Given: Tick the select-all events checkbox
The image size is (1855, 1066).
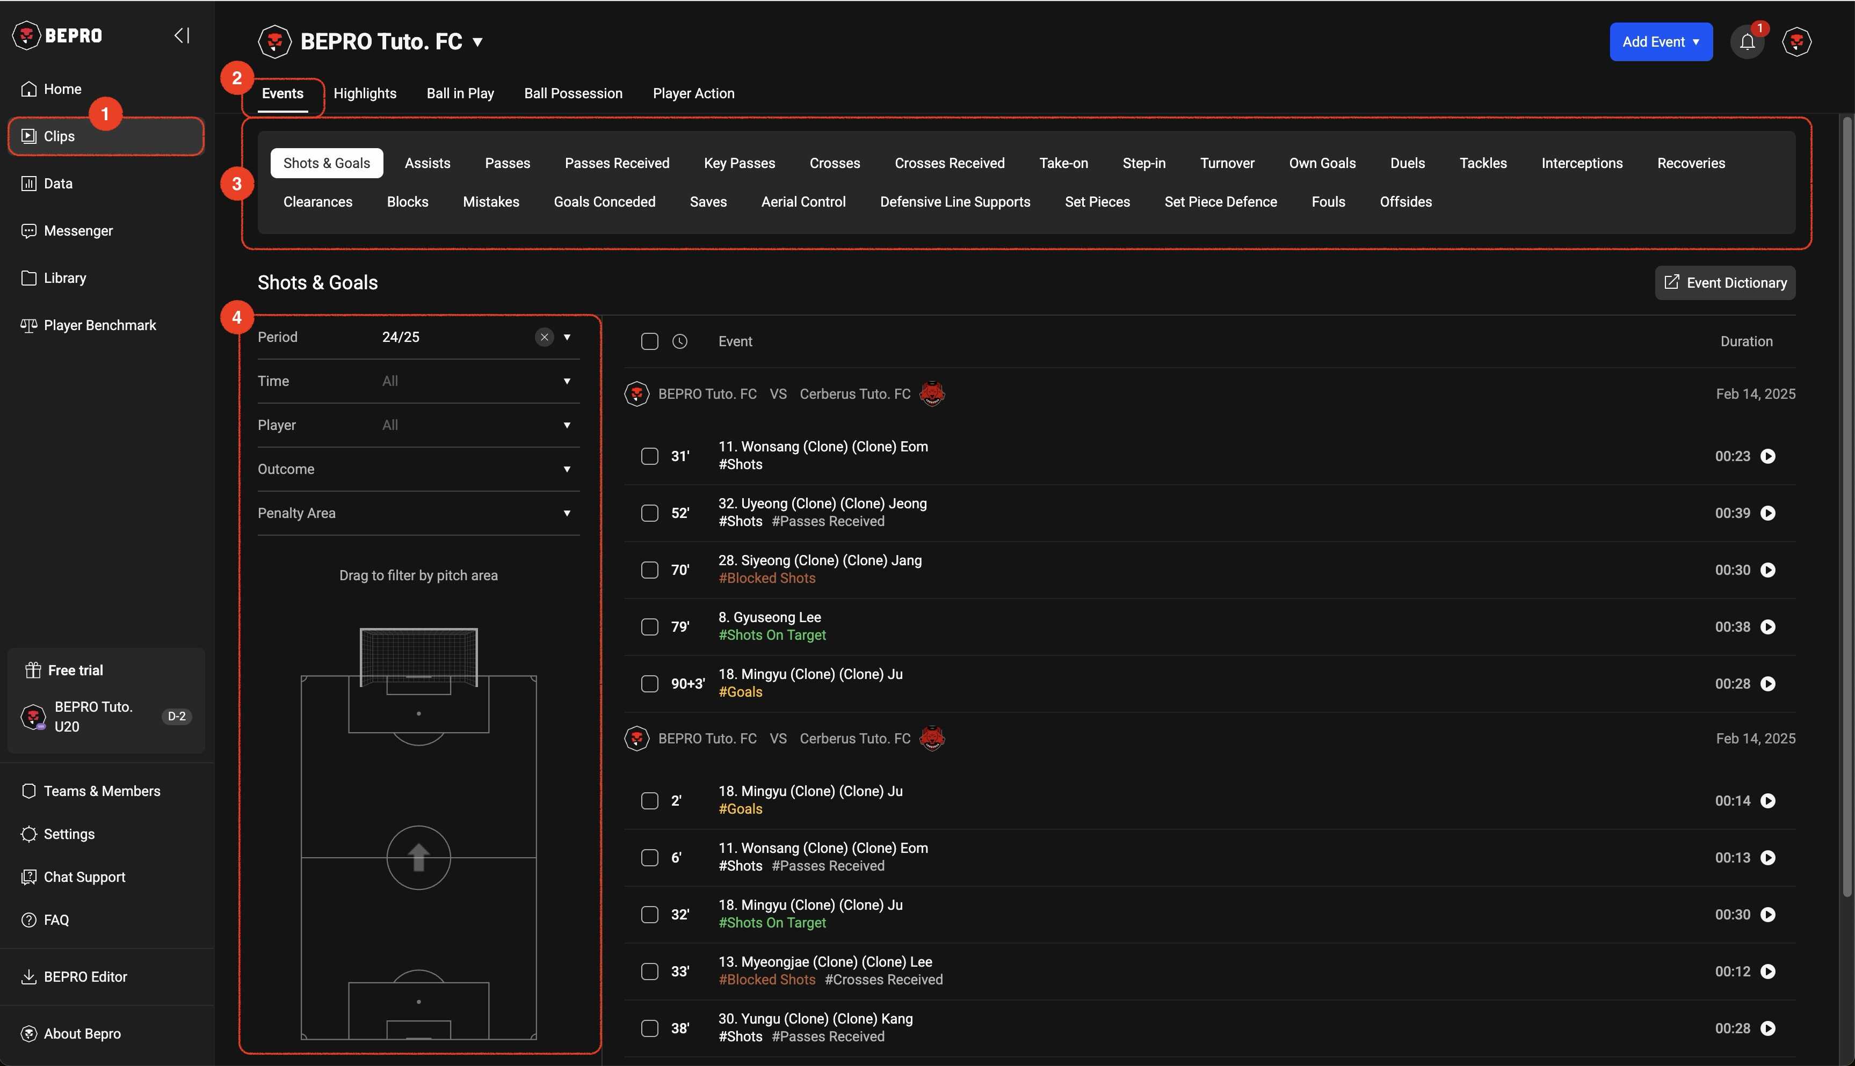Looking at the screenshot, I should click(650, 341).
